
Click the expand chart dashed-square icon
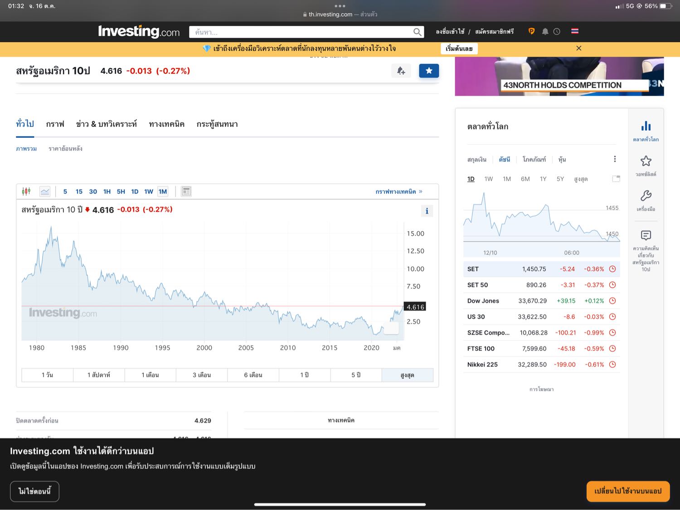click(x=616, y=179)
